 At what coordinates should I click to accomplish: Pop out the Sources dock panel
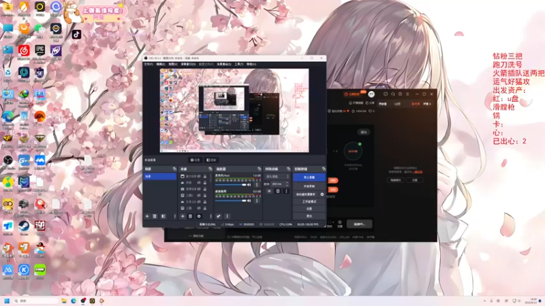(210, 169)
